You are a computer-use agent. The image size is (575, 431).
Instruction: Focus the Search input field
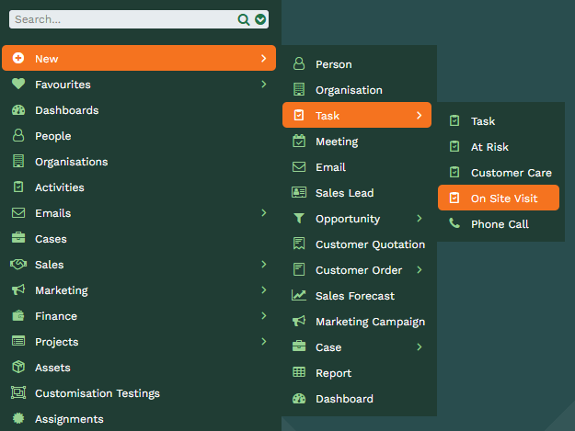(125, 19)
